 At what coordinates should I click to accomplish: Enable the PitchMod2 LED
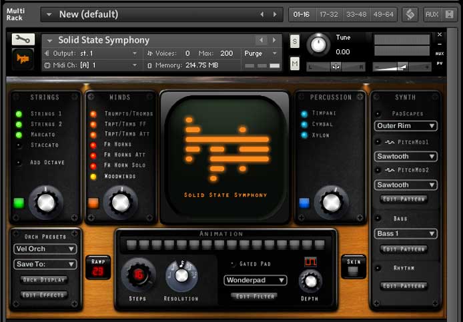pyautogui.click(x=378, y=170)
